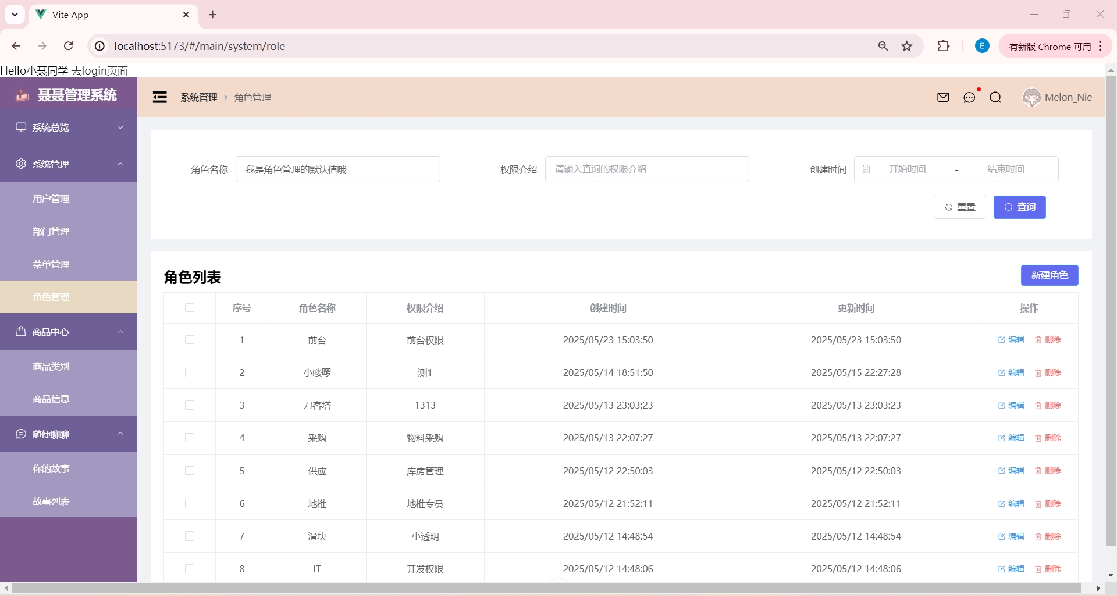Screen dimensions: 1117x596
Task: Check the checkbox for row 采购
Action: [190, 438]
